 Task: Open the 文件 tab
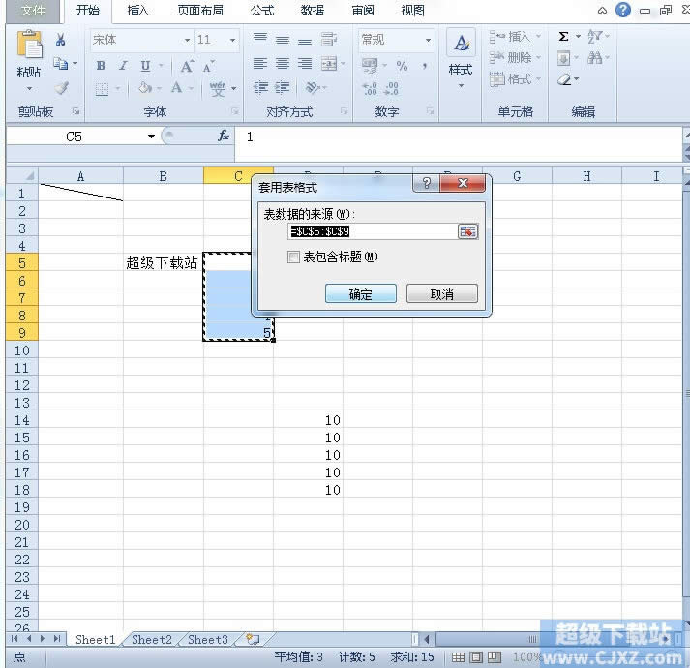click(x=33, y=11)
